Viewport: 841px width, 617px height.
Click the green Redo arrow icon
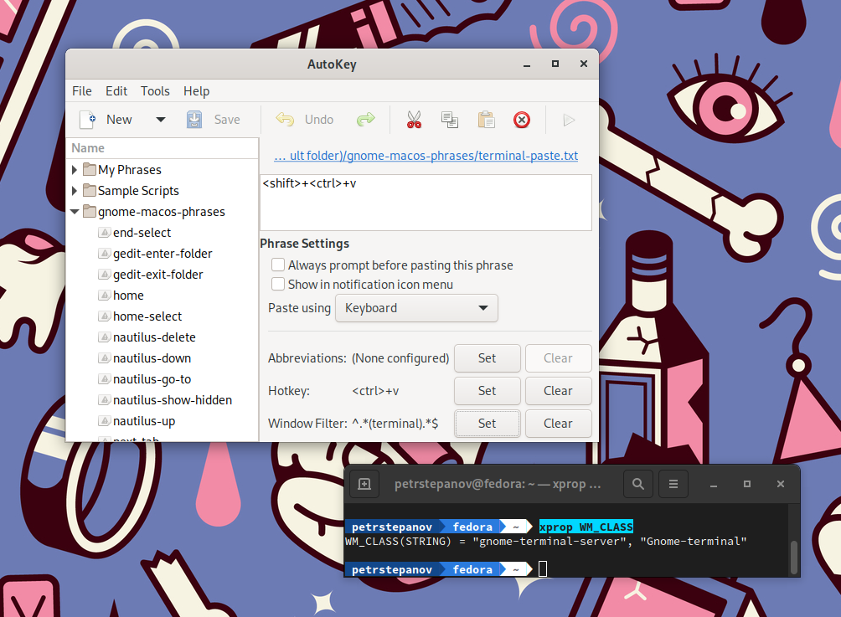pyautogui.click(x=366, y=120)
